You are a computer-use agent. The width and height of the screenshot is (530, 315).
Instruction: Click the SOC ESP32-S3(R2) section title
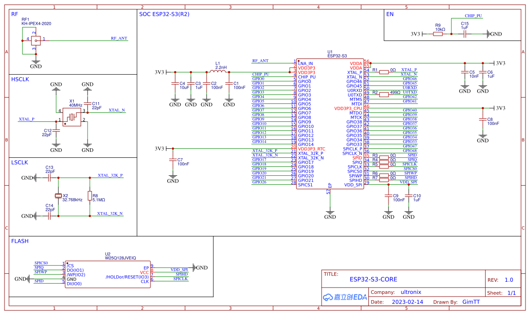coord(164,14)
